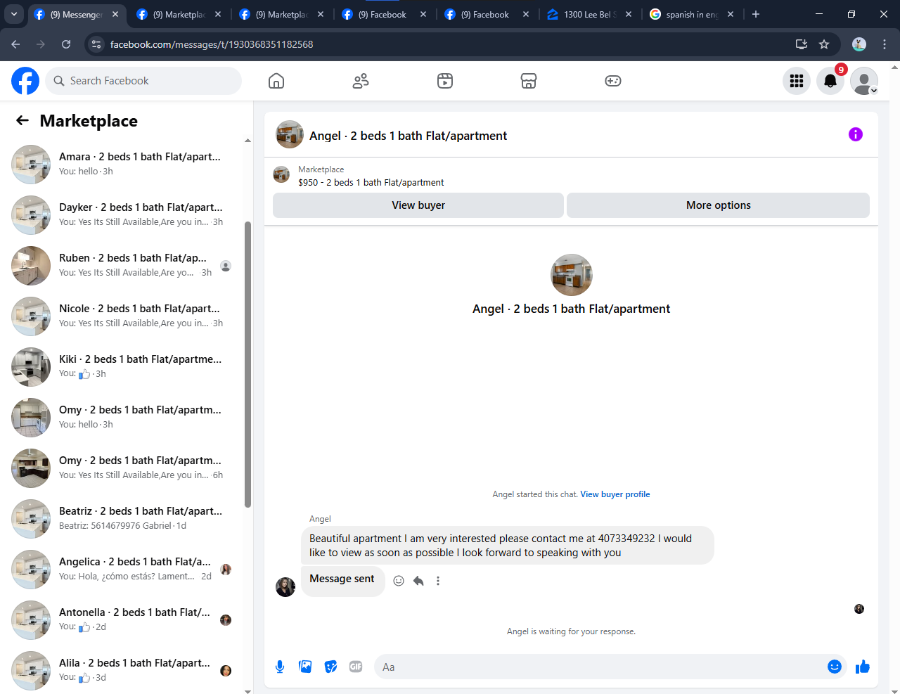Click the large listing photo in chat center
The image size is (900, 694).
pos(571,275)
